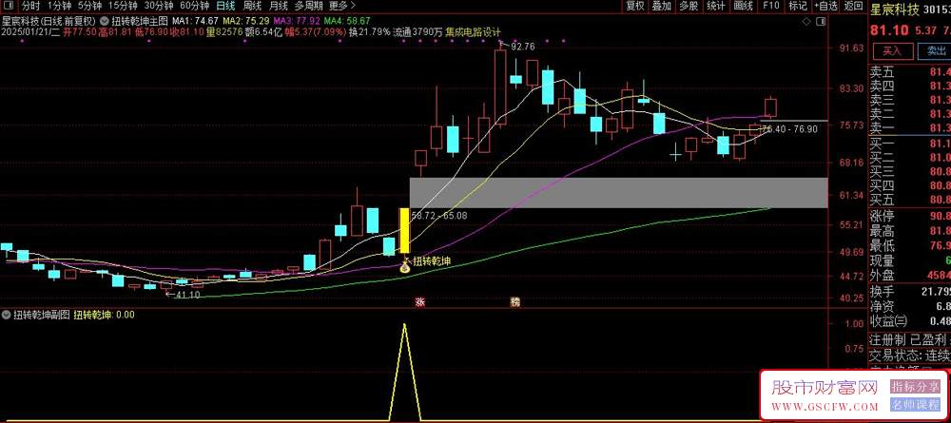Click the MA4: 58.67 label
Image resolution: width=951 pixels, height=423 pixels.
[346, 19]
